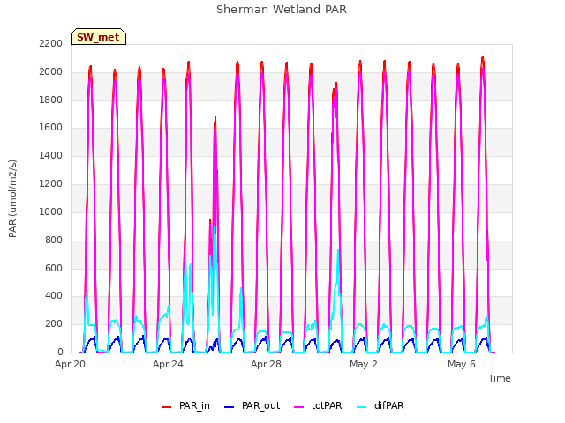Click the SW_met annotation label

click(x=98, y=37)
